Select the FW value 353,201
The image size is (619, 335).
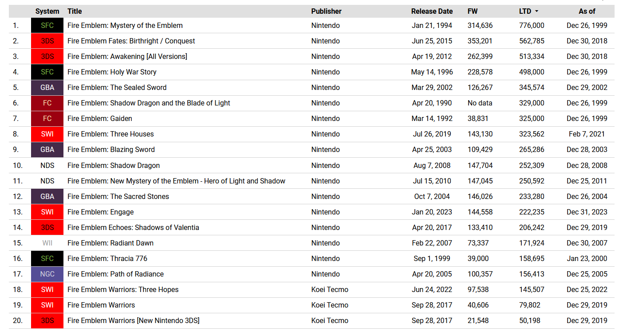coord(480,41)
